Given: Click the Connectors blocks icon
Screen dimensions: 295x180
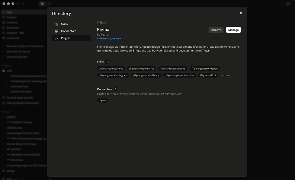Looking at the screenshot, I should (x=57, y=31).
